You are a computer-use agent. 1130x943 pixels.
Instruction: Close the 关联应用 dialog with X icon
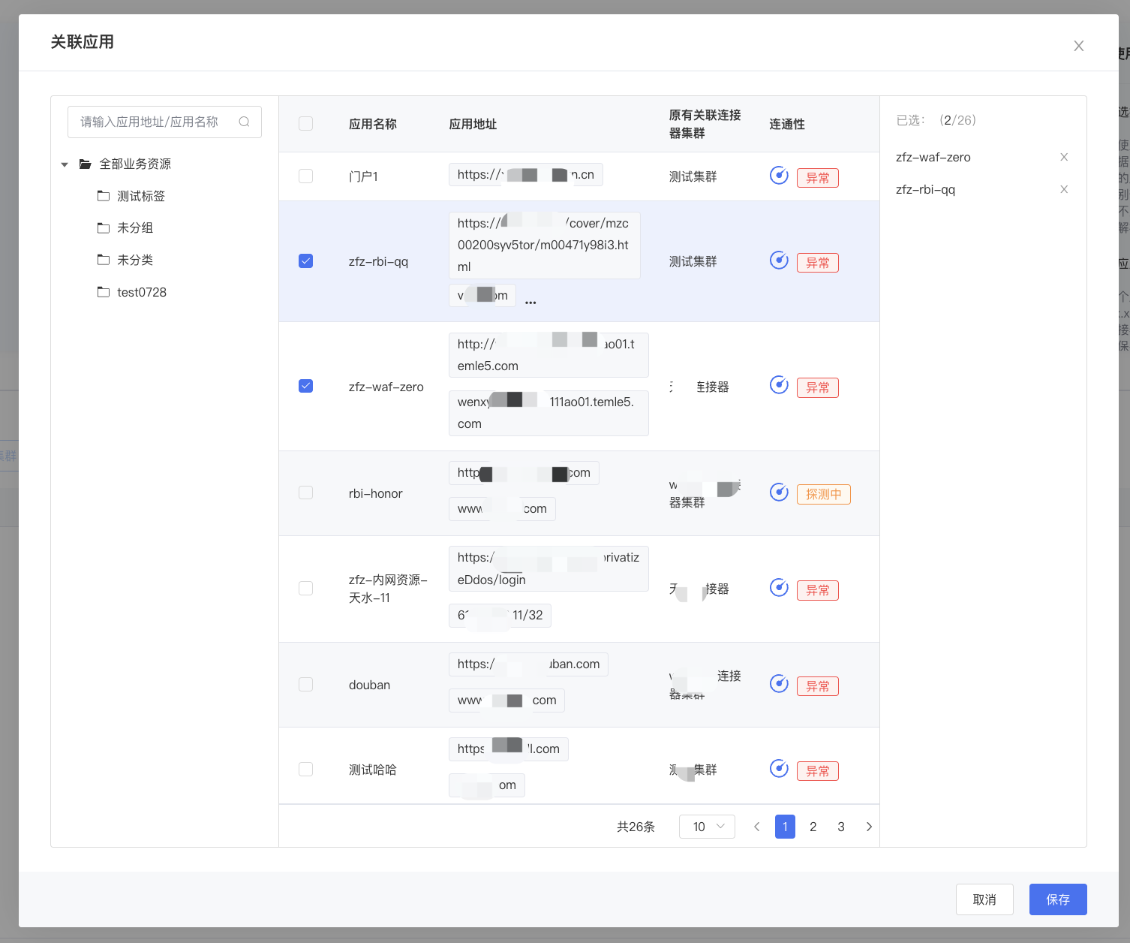tap(1079, 46)
